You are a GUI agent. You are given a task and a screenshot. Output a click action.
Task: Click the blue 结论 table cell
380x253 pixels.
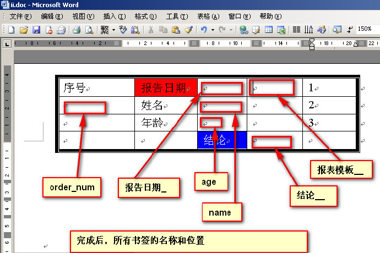tap(222, 140)
